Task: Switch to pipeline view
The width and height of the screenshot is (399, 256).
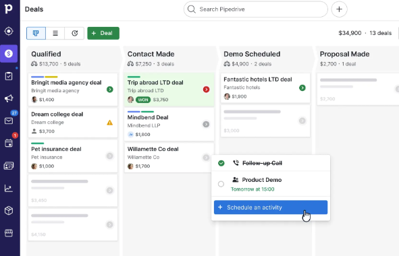Action: click(36, 33)
